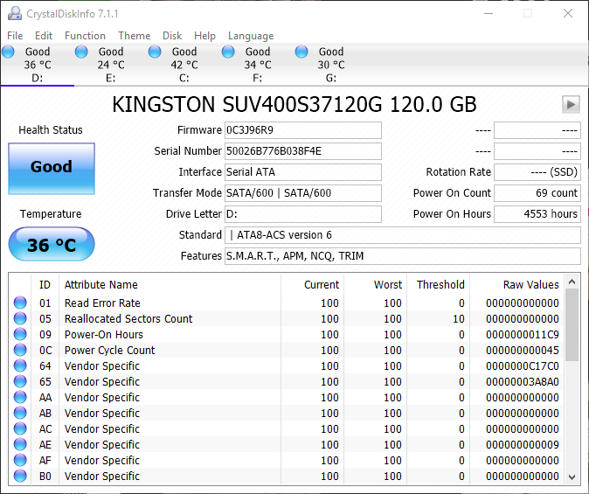
Task: Click status orb for attribute ID AF
Action: click(20, 461)
